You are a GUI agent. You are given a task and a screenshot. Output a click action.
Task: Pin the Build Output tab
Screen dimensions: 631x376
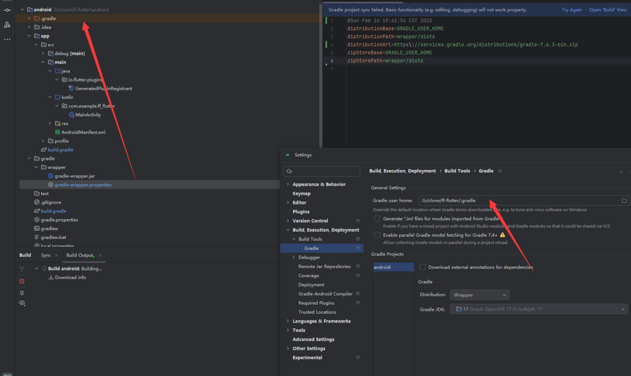pyautogui.click(x=22, y=293)
